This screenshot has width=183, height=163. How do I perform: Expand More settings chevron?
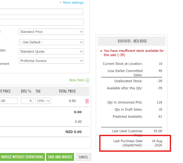(x=60, y=2)
